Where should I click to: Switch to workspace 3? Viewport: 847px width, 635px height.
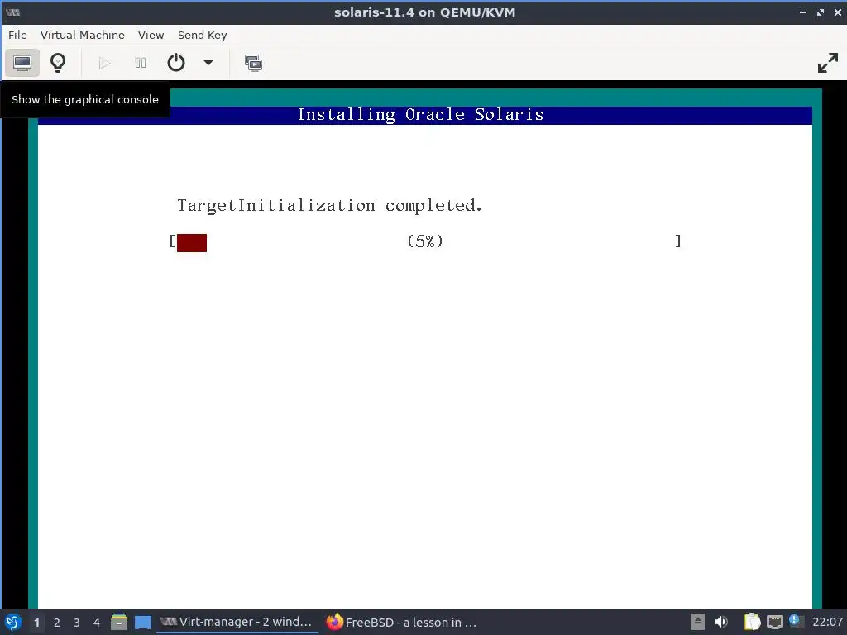coord(77,623)
